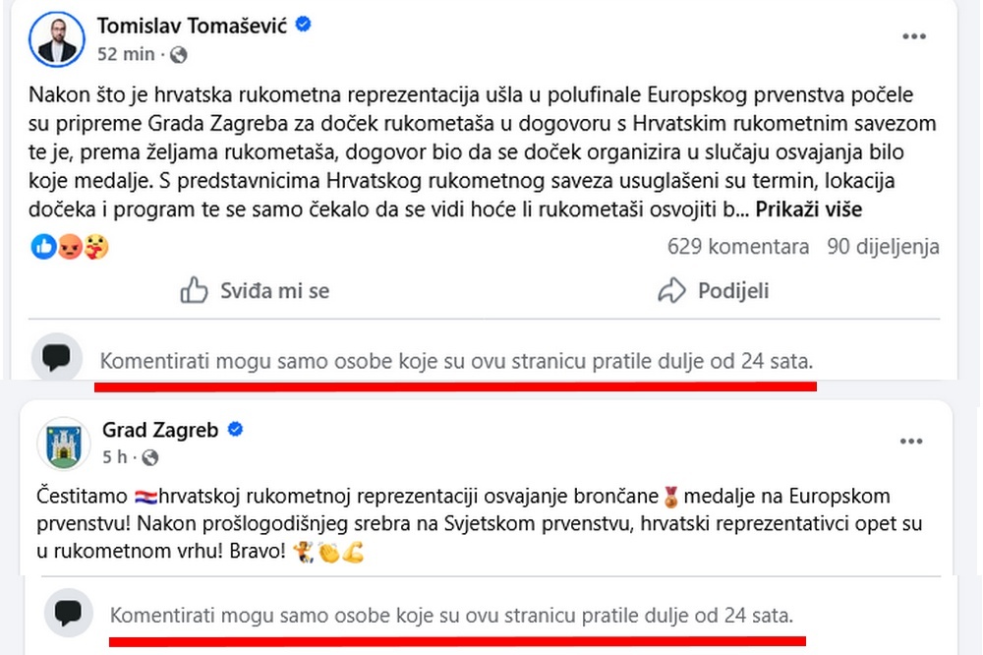
Task: Click the verified checkmark next to Grad Zagreb
Action: [x=233, y=429]
